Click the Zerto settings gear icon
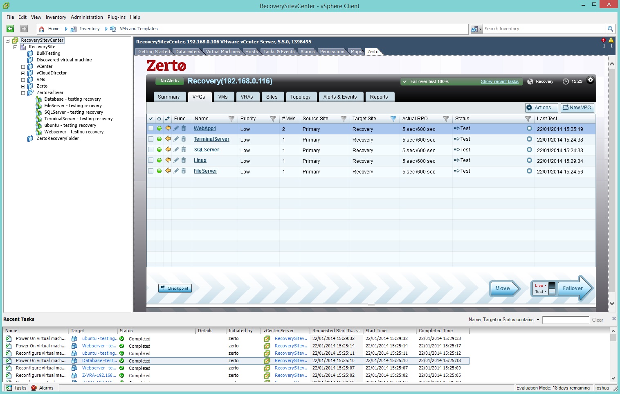This screenshot has width=620, height=394. 590,80
